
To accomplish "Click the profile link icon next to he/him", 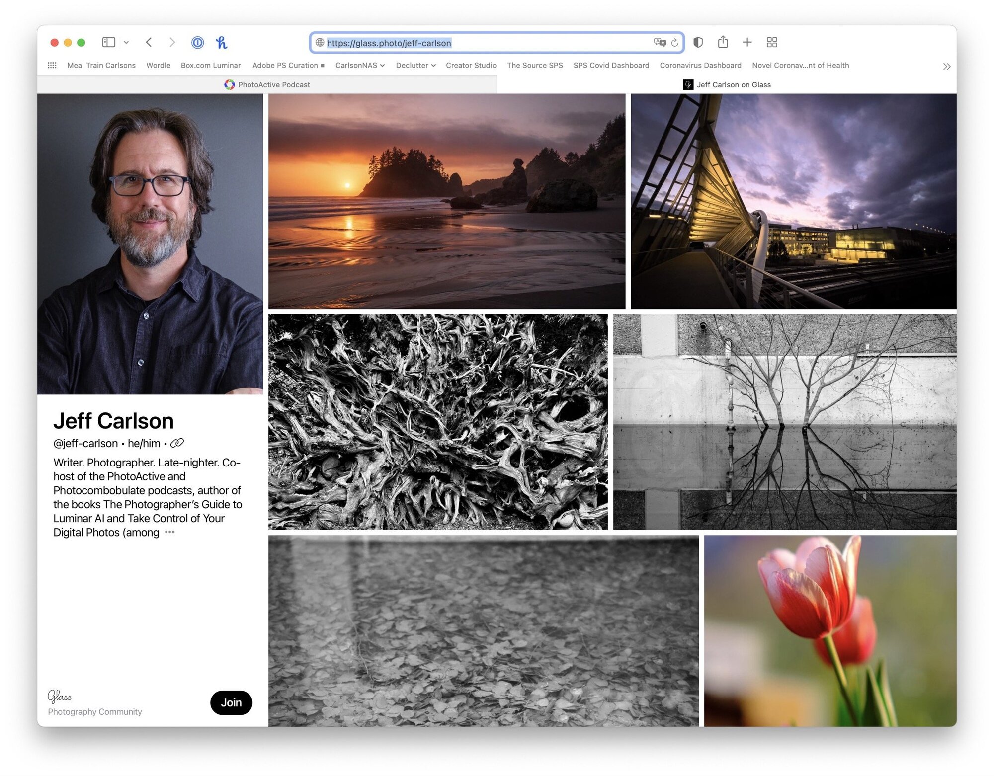I will pyautogui.click(x=177, y=443).
